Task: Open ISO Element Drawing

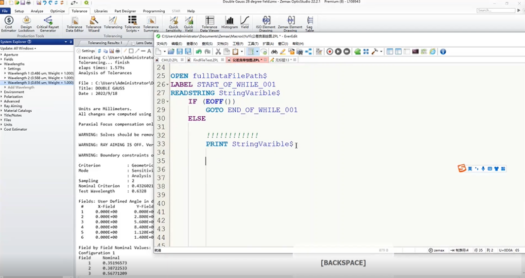Action: click(266, 24)
